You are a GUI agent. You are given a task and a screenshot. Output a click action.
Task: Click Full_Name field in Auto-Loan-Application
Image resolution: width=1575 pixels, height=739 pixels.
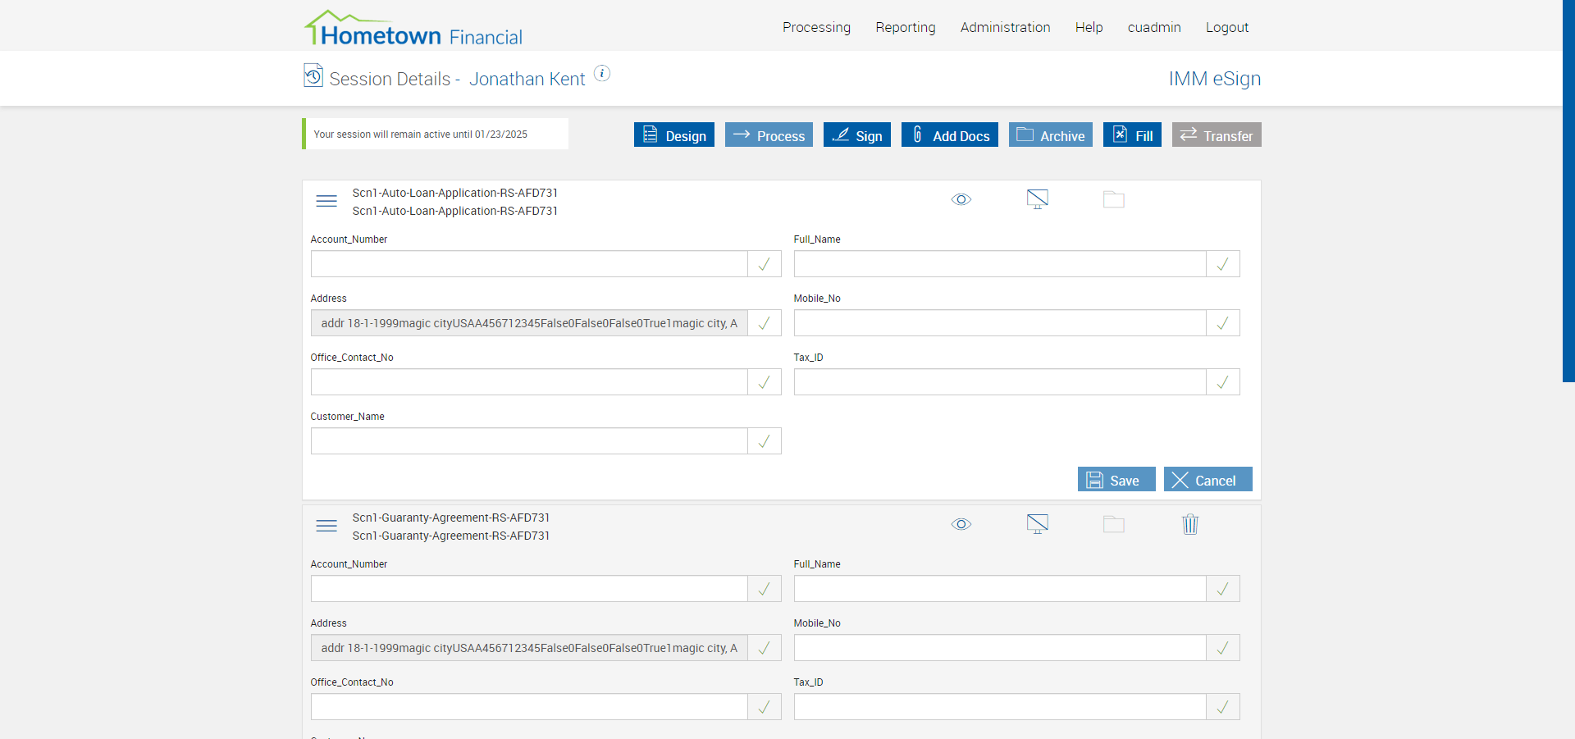[1000, 264]
